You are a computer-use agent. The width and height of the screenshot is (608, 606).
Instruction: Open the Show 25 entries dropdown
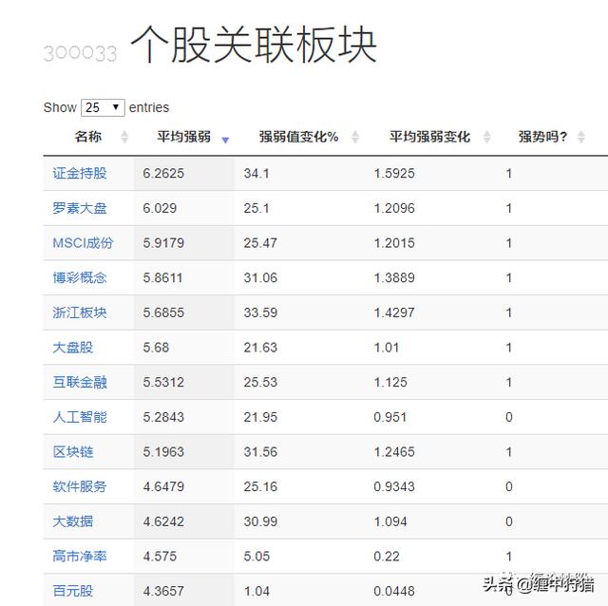103,107
